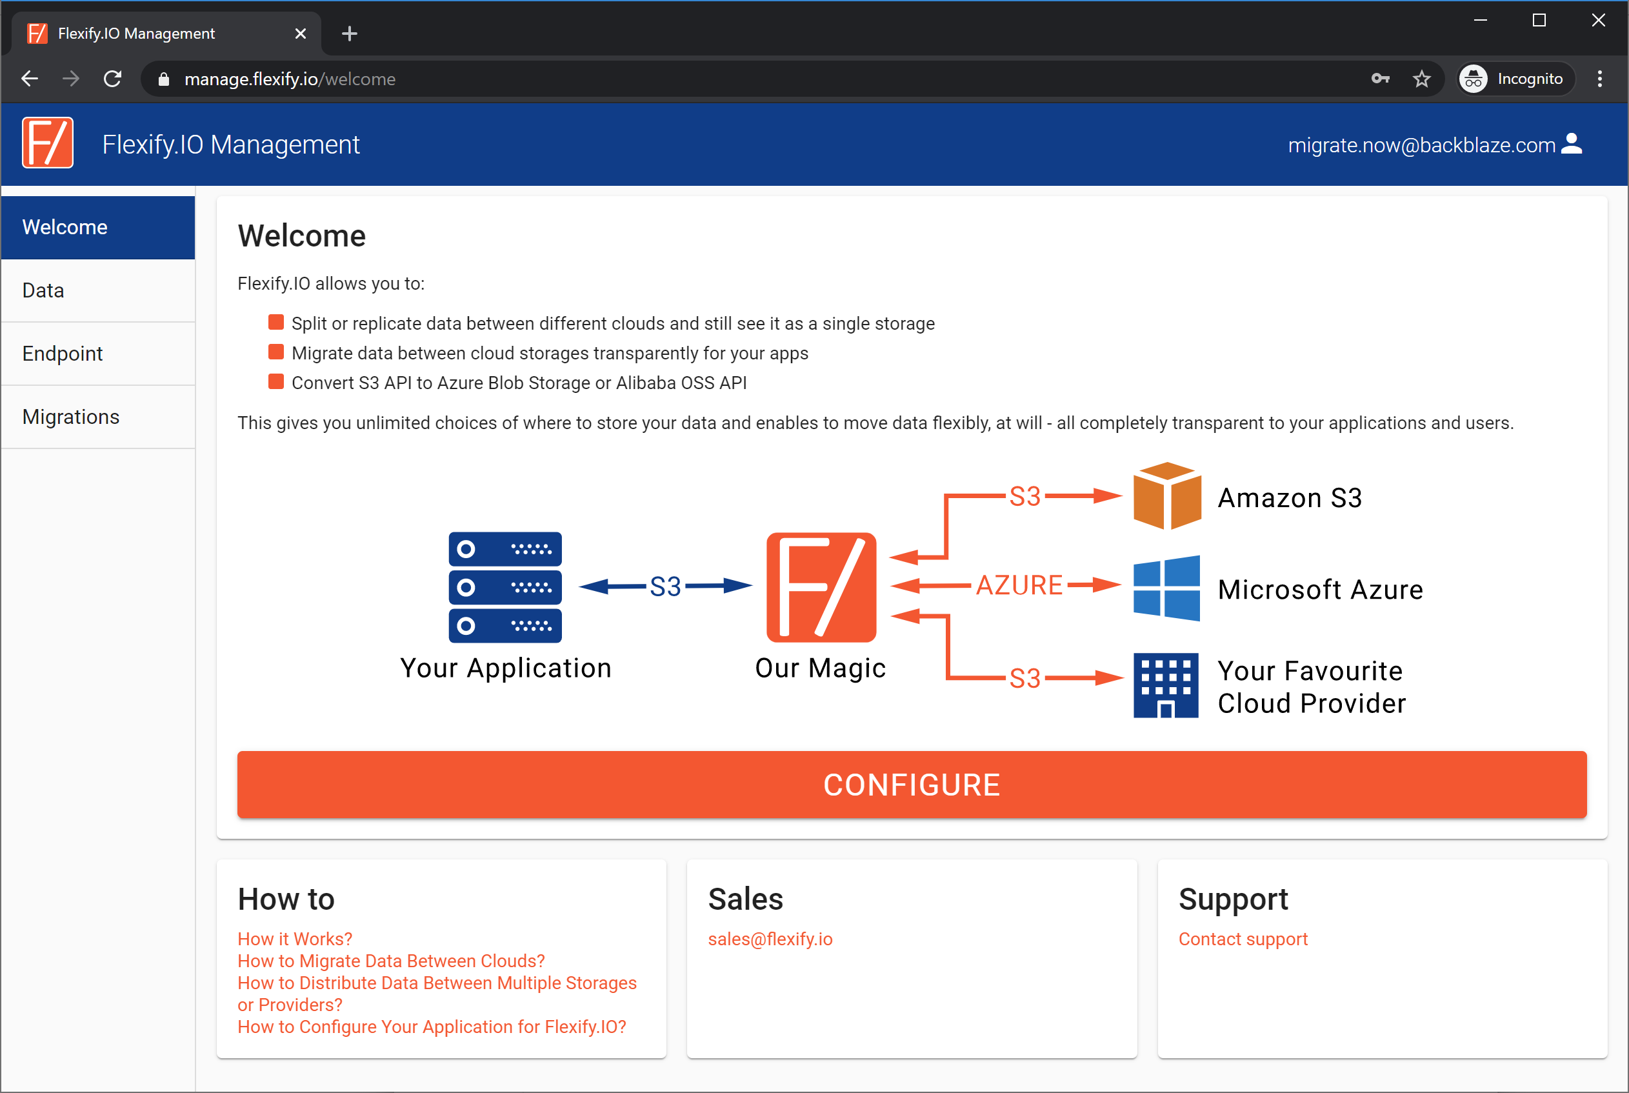
Task: Select Welcome in the sidebar
Action: [97, 227]
